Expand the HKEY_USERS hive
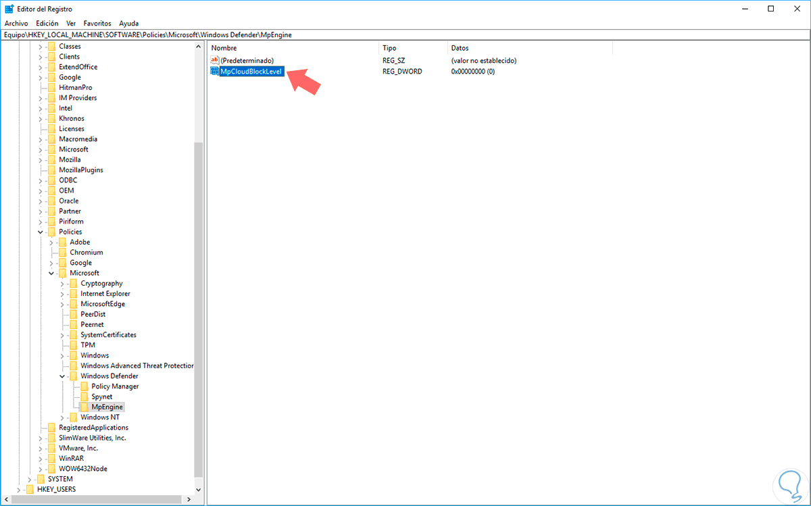Screen dimensions: 811x506 (19, 489)
